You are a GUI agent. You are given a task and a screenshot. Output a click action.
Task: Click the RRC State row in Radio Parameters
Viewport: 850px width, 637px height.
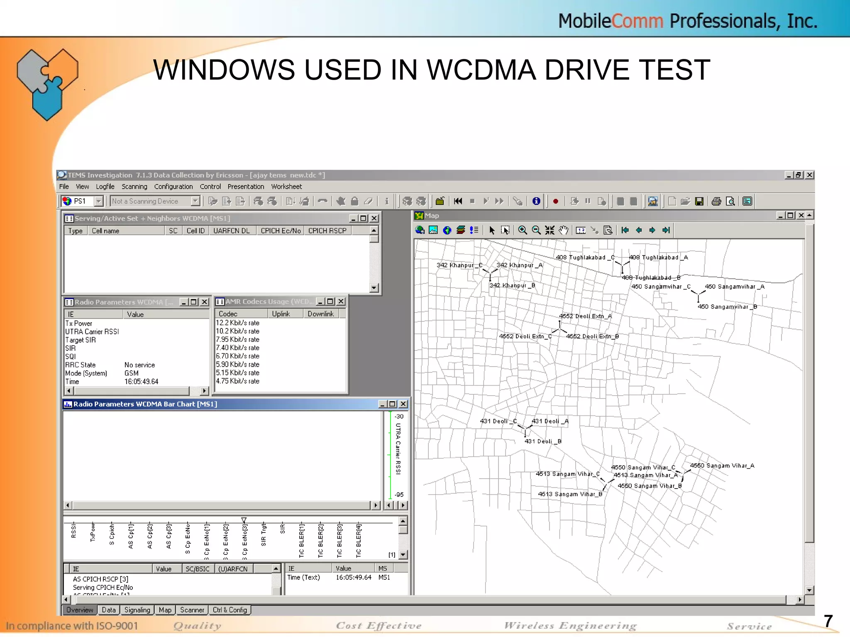pyautogui.click(x=137, y=365)
